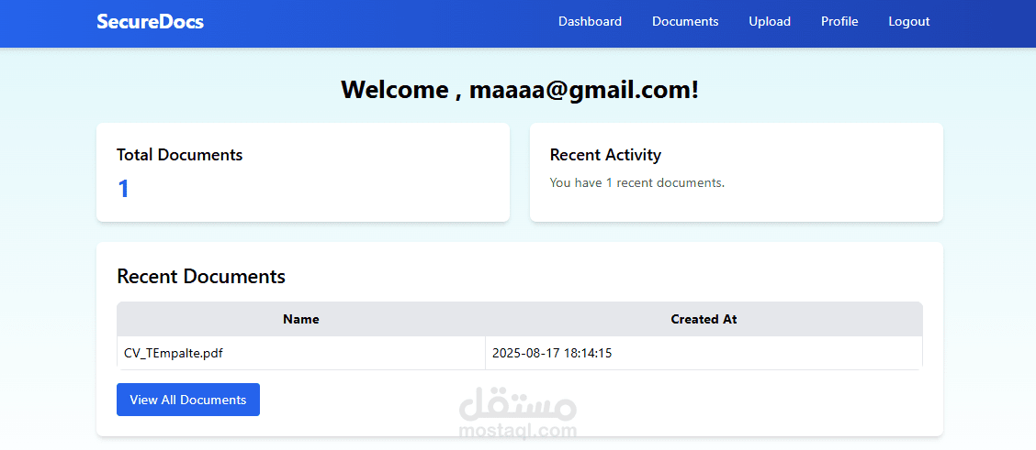This screenshot has width=1036, height=450.
Task: Open the Profile nav link
Action: tap(839, 22)
